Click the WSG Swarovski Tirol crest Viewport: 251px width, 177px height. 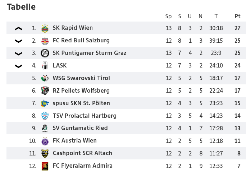point(45,78)
